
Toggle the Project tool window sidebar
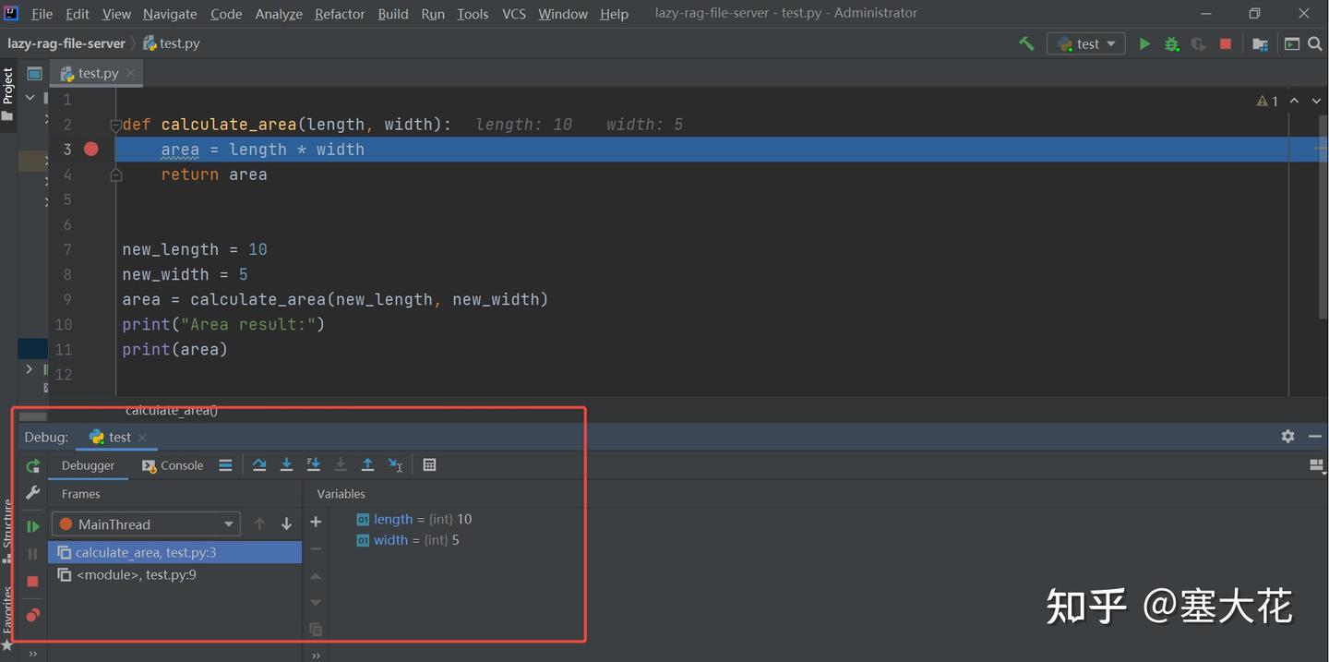point(8,88)
